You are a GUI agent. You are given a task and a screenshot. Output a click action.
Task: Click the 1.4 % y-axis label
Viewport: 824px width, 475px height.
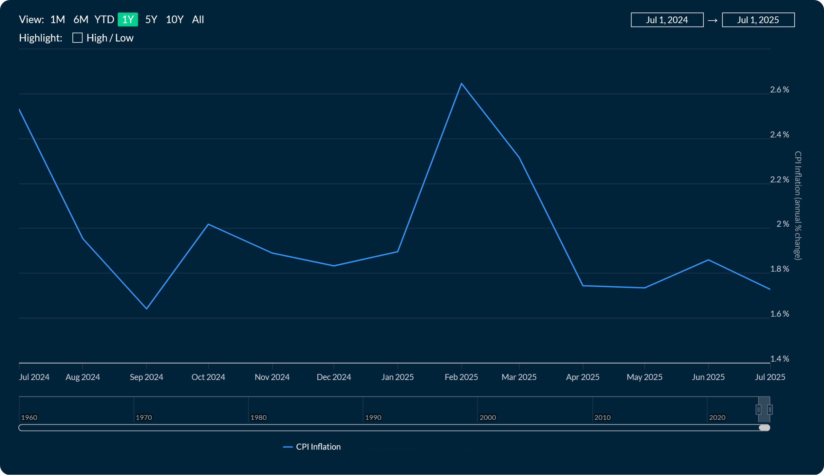tap(780, 359)
